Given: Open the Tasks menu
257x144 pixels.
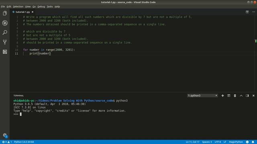Looking at the screenshot, I should point(50,6).
